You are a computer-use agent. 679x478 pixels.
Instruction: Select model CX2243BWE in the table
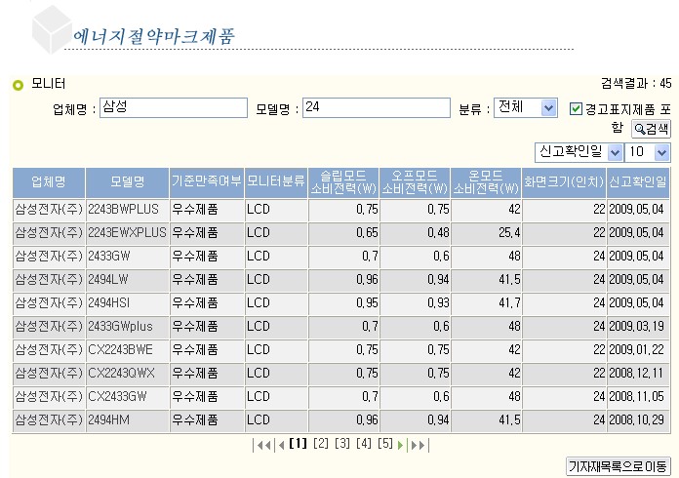click(x=120, y=350)
